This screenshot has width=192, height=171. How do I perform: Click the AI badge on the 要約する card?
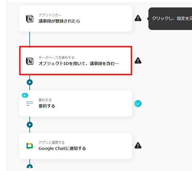coord(25,95)
